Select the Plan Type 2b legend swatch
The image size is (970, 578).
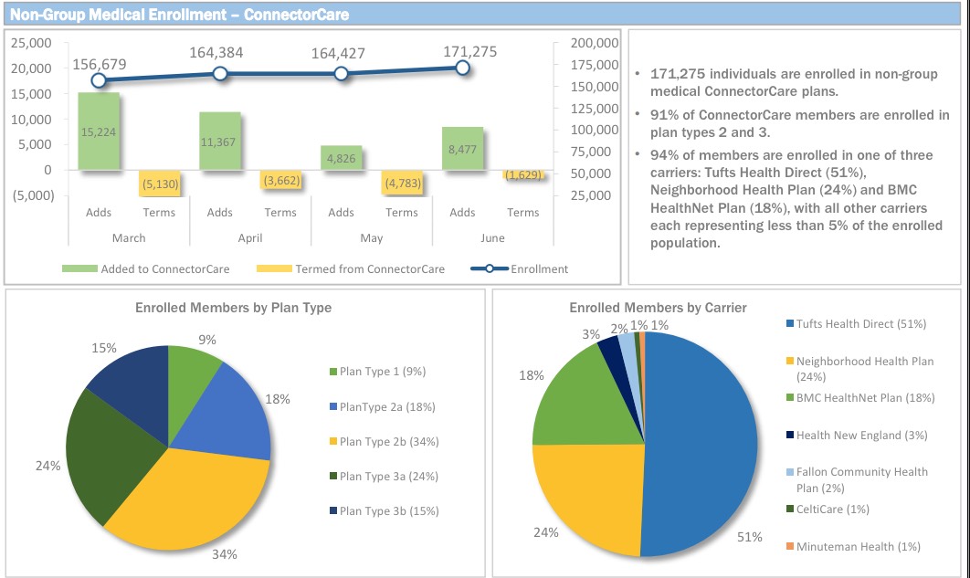point(333,442)
